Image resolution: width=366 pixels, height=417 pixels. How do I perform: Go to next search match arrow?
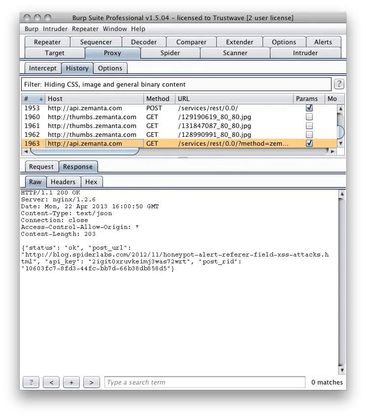91,382
